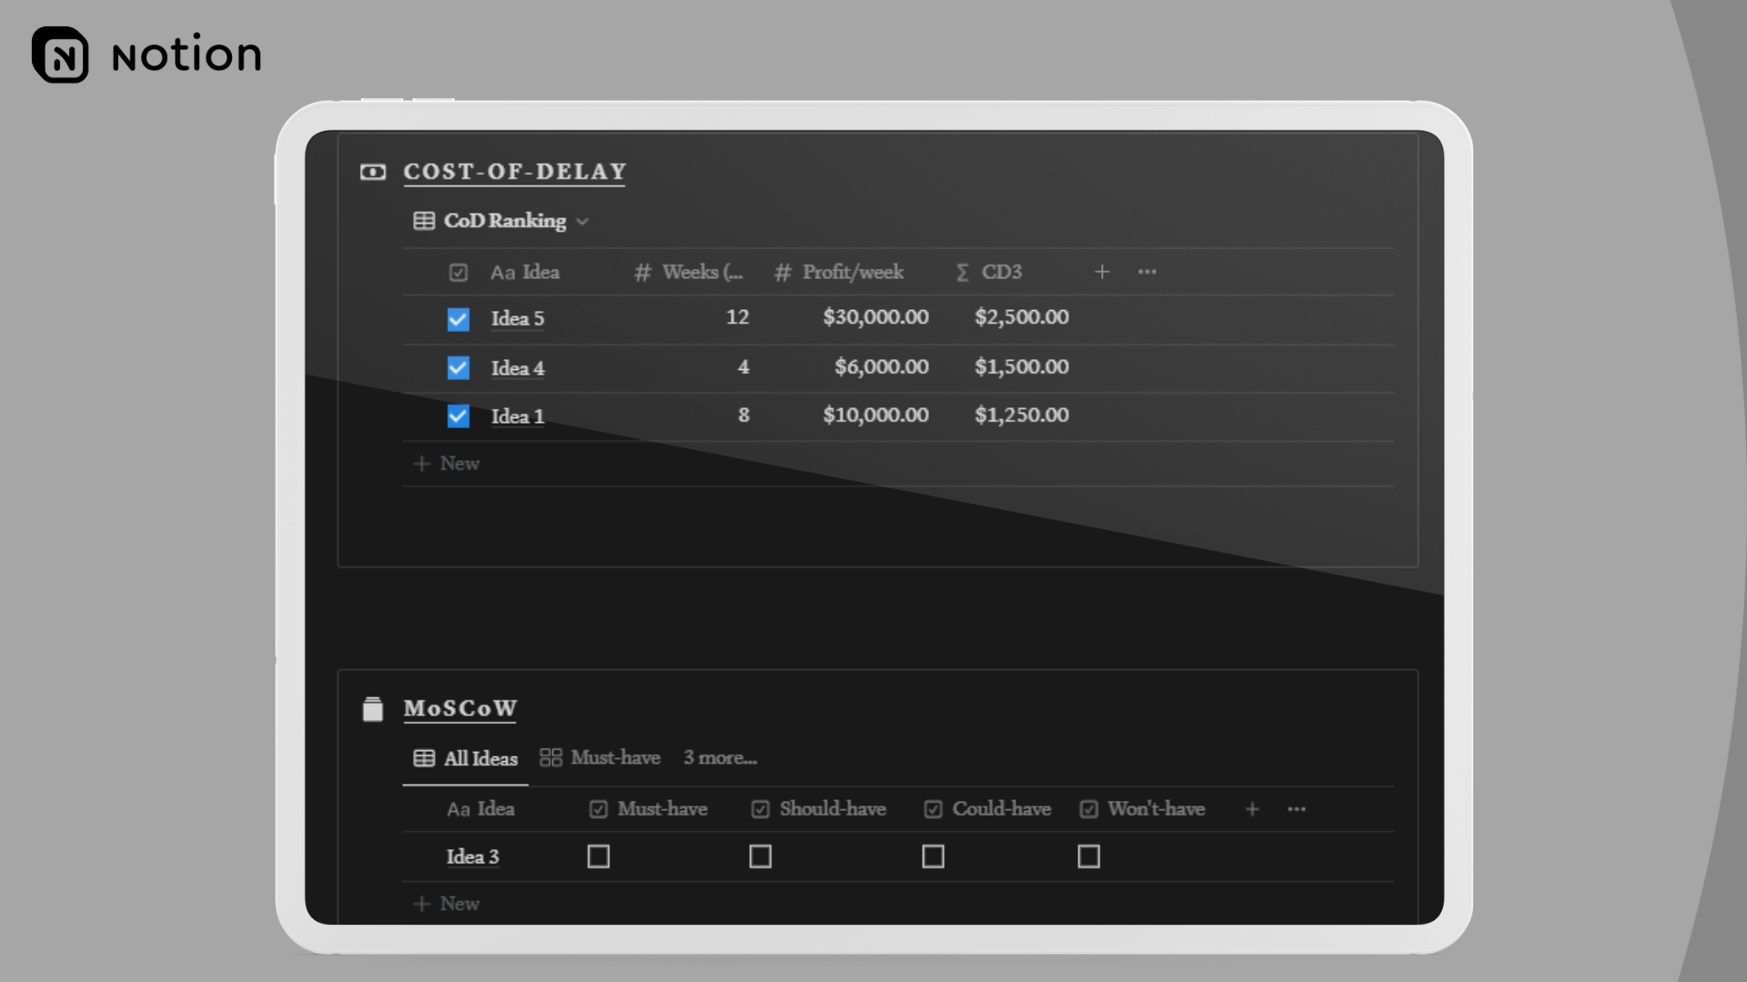Image resolution: width=1747 pixels, height=982 pixels.
Task: Add a New row in CoD Ranking
Action: pyautogui.click(x=447, y=464)
